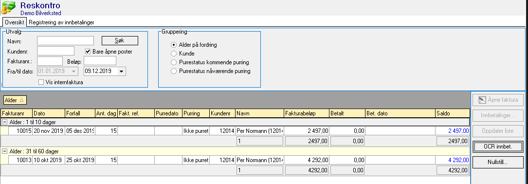This screenshot has height=184, width=528.
Task: Select the Kunde grouping radio button
Action: [173, 54]
